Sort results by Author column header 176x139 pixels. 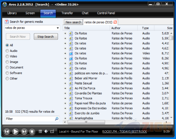coord(124,28)
